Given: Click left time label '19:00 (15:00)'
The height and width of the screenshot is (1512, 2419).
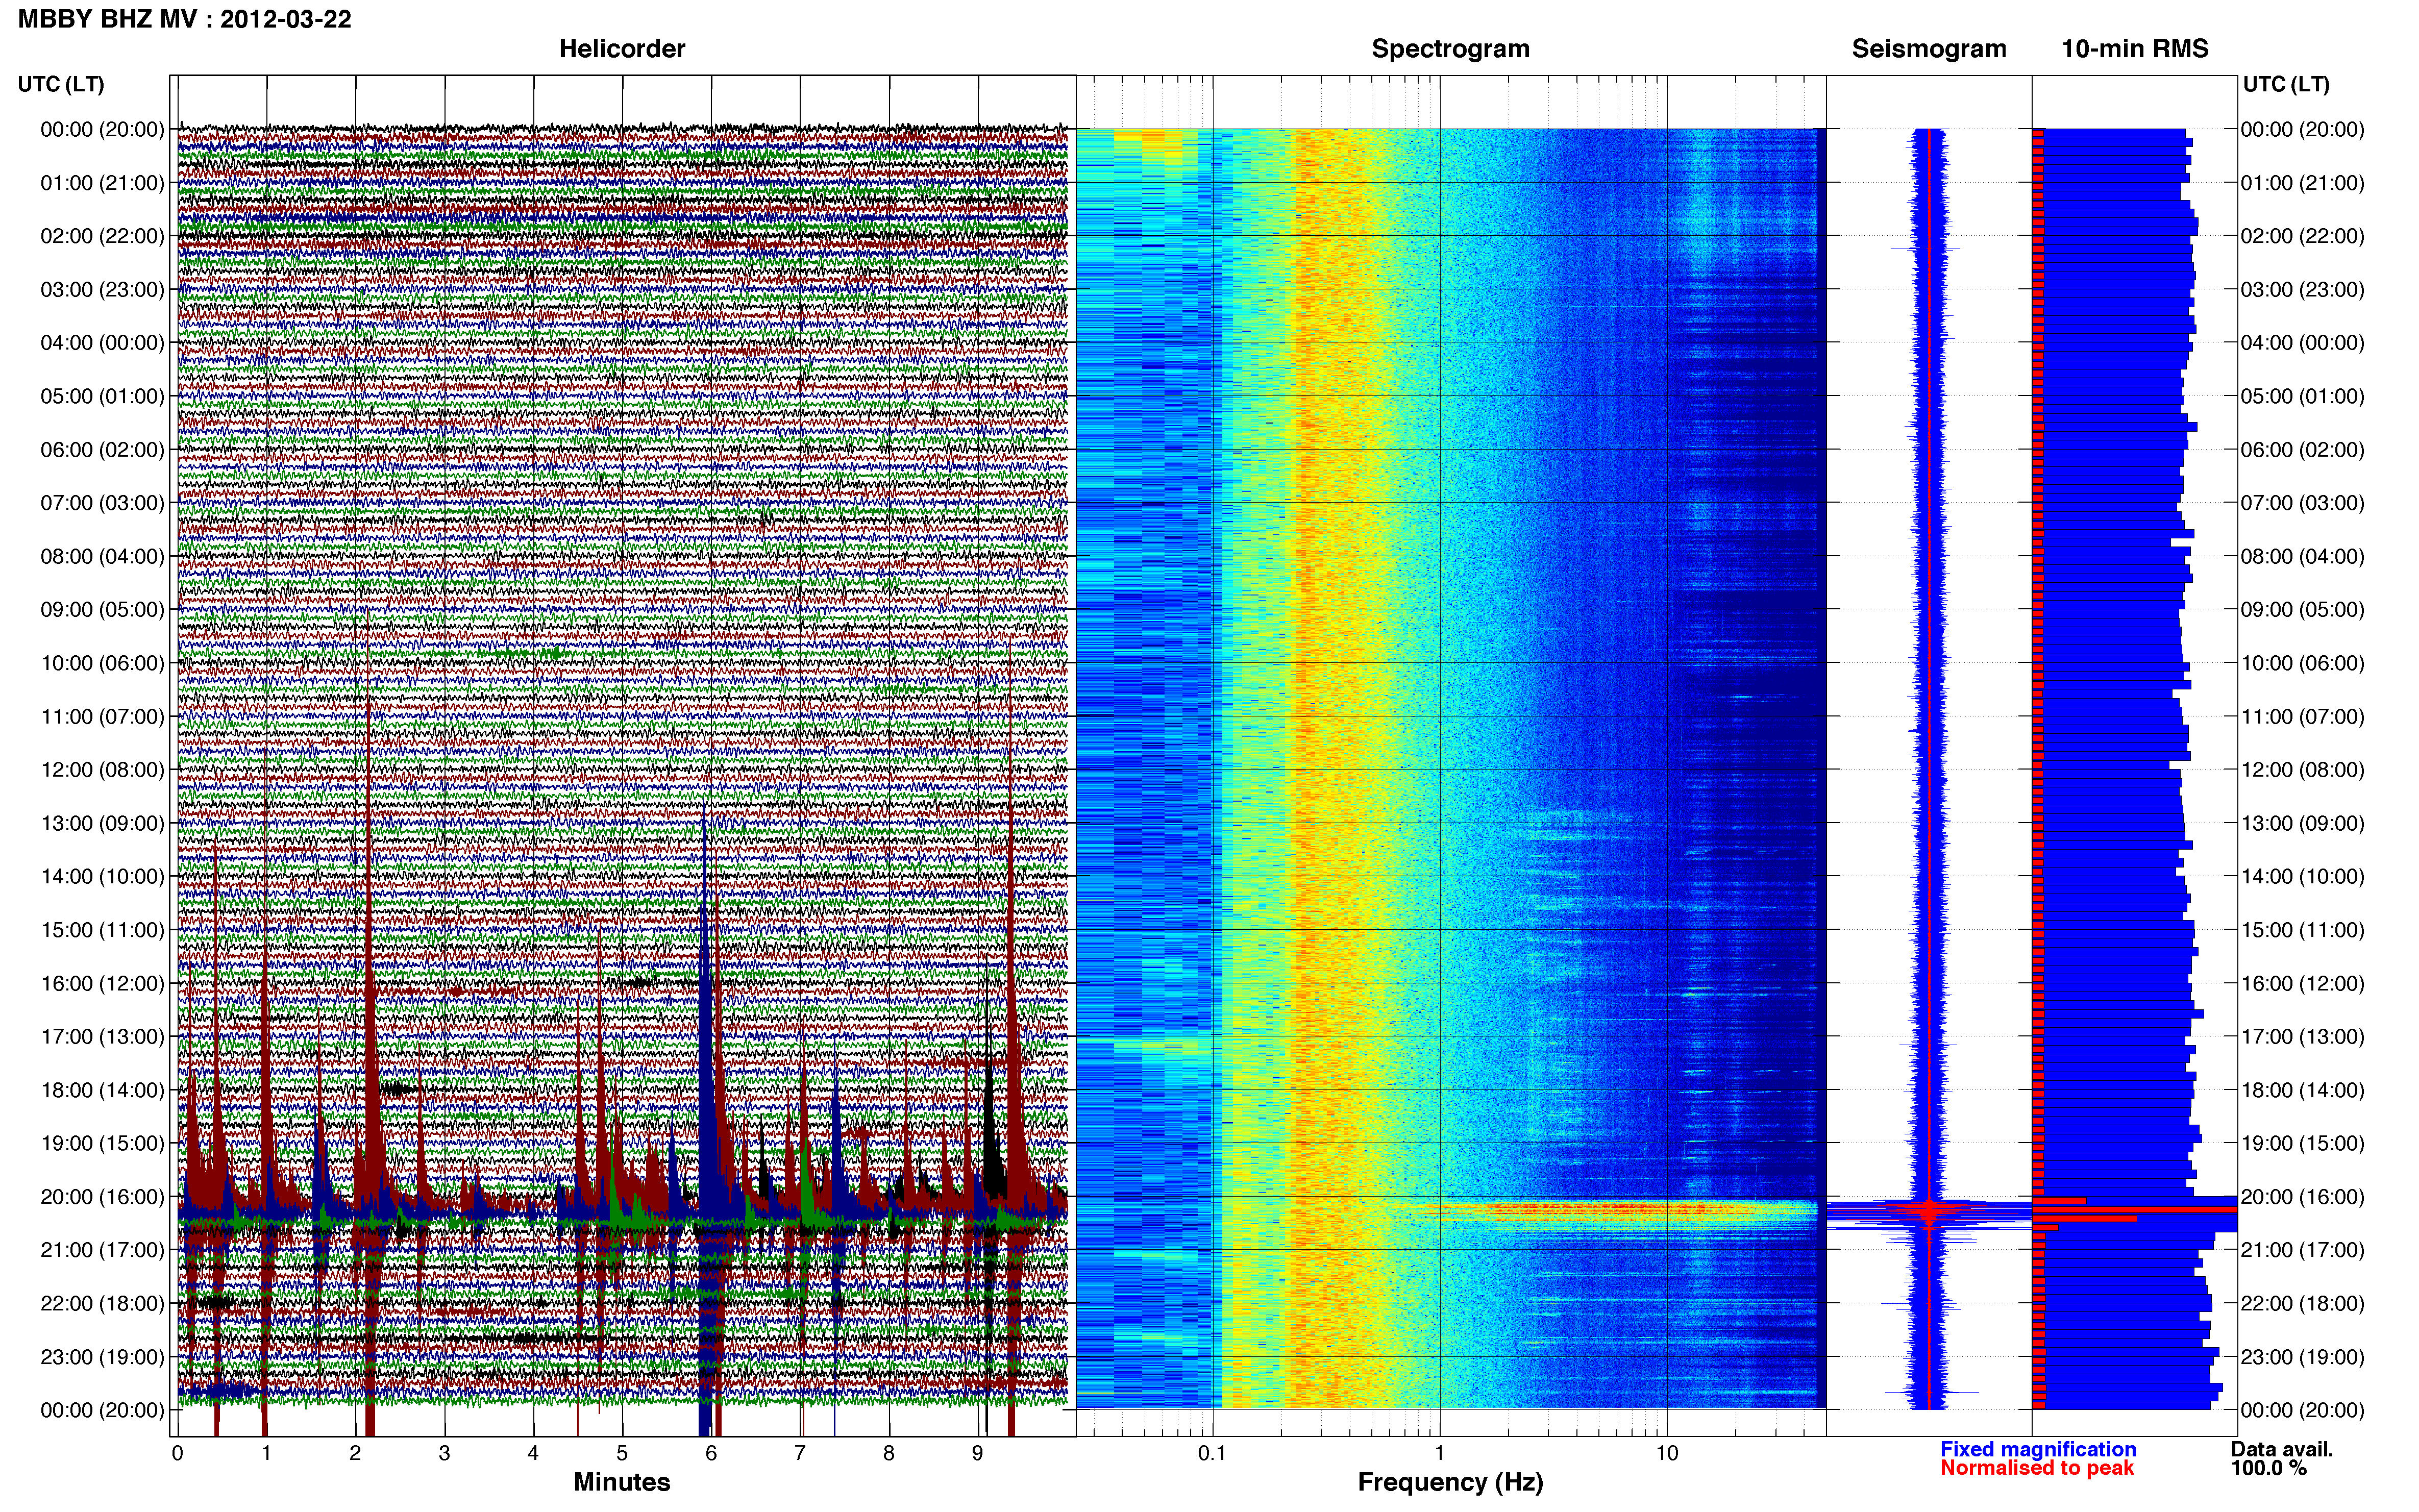Looking at the screenshot, I should pyautogui.click(x=102, y=1143).
